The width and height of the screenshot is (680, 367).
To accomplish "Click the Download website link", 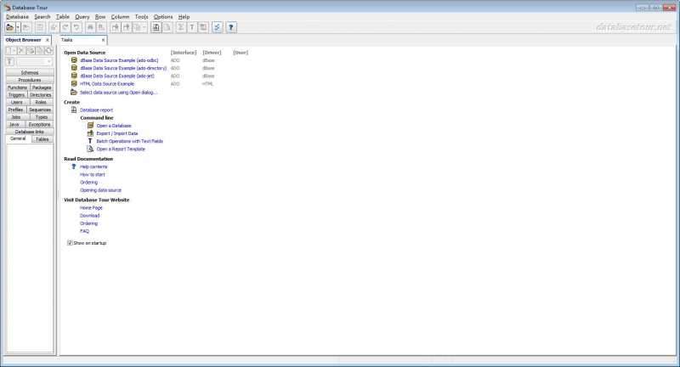I will tap(90, 216).
